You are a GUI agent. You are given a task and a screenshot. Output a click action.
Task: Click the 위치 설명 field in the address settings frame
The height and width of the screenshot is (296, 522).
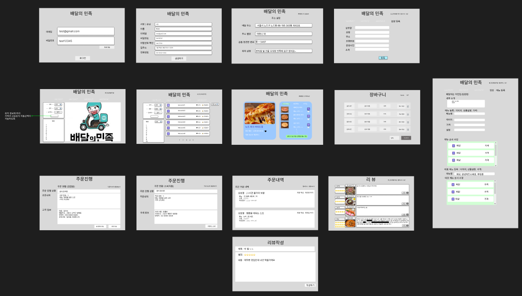[x=284, y=51]
